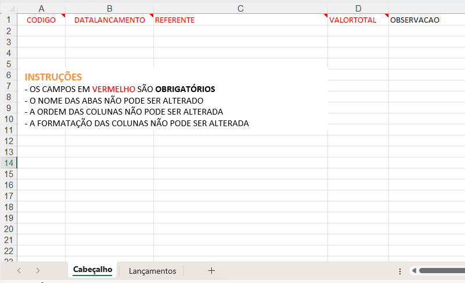Click the VALORTOTAL header cell
The width and height of the screenshot is (465, 283).
[358, 20]
